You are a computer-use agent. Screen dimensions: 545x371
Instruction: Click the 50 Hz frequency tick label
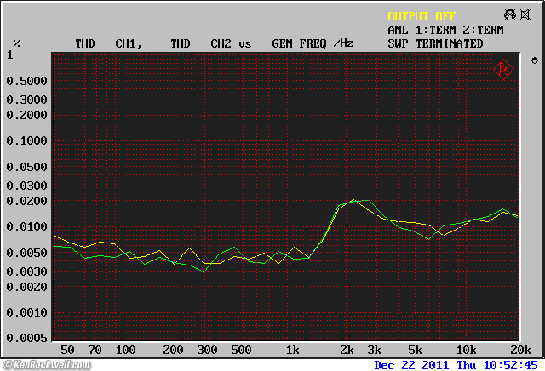point(67,351)
